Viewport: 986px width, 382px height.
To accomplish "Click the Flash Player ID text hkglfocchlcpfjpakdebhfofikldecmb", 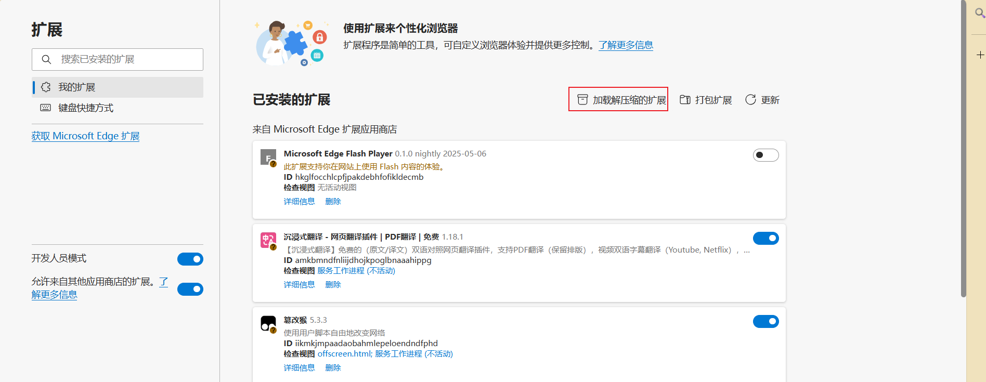I will [359, 177].
